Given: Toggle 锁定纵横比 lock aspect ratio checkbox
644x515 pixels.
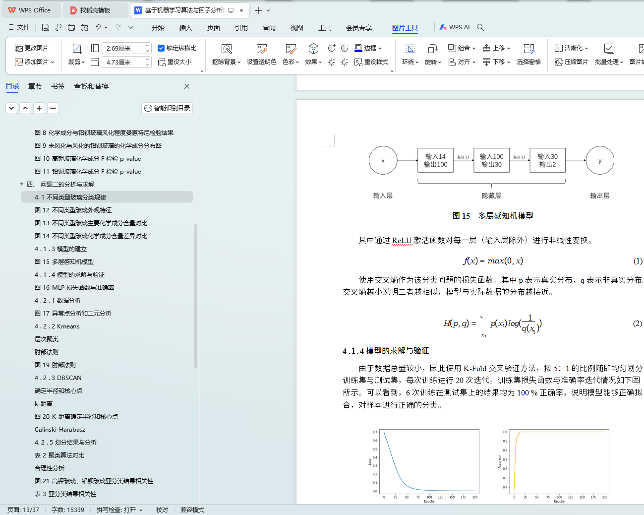Looking at the screenshot, I should click(x=161, y=48).
